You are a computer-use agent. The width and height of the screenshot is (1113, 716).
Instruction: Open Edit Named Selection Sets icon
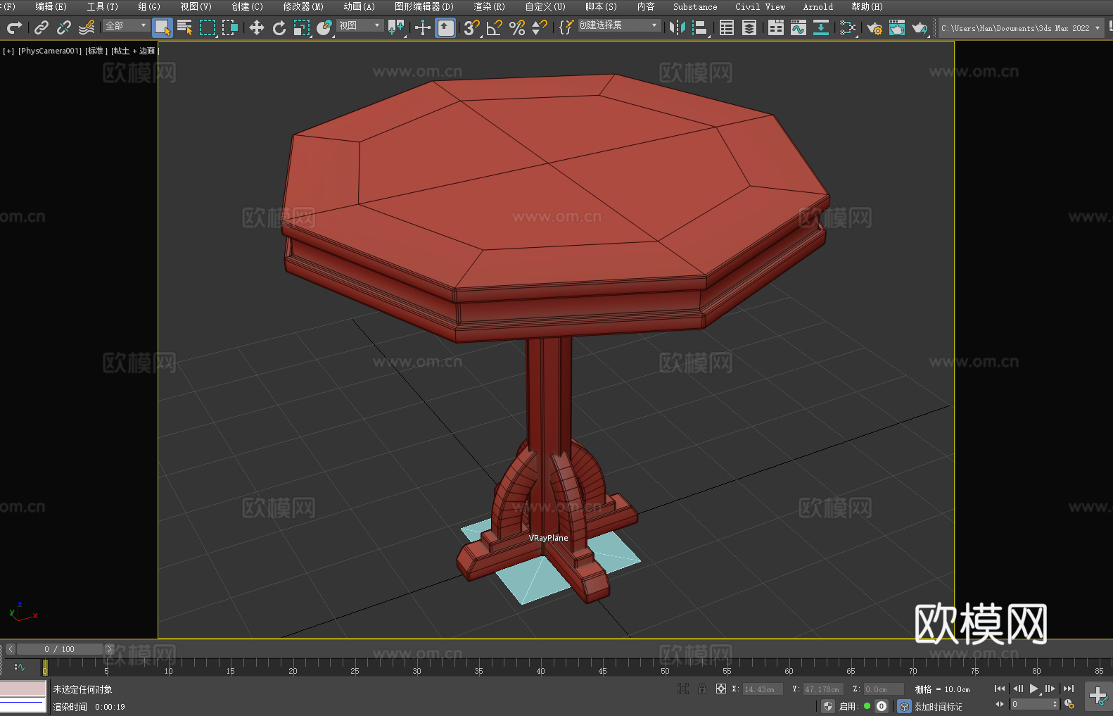[x=566, y=27]
